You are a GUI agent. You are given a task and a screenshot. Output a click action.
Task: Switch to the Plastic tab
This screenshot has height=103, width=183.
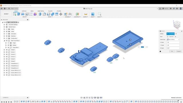coord(50,11)
